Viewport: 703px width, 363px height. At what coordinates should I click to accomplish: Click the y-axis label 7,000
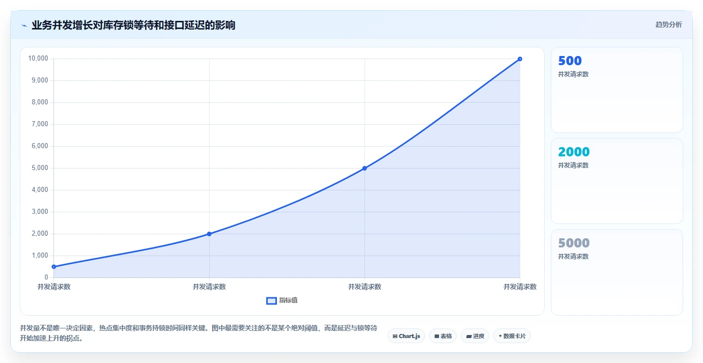click(x=40, y=124)
